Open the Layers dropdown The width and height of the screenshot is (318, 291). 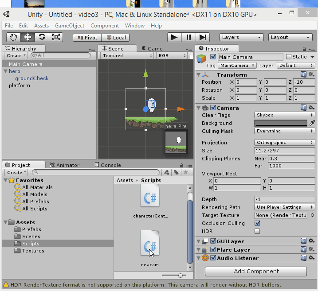(x=241, y=37)
